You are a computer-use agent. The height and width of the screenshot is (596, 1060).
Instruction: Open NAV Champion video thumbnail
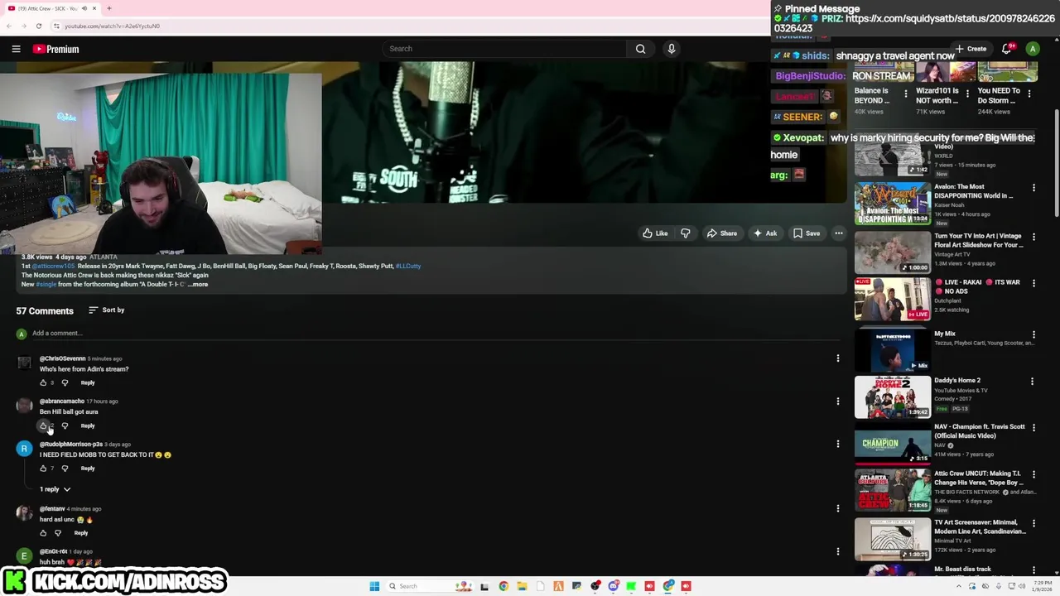pos(892,443)
